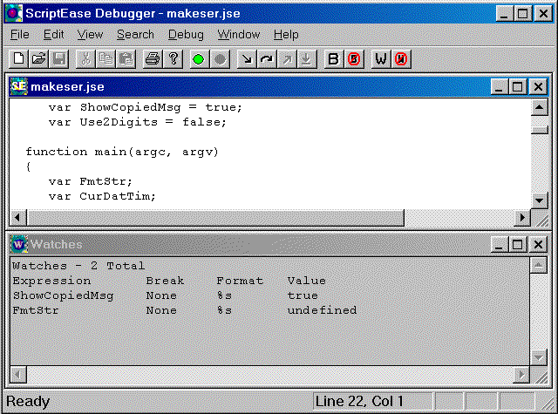Select the FmtStr watch expression

pyautogui.click(x=36, y=310)
